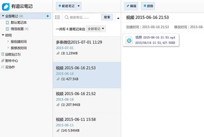
Task: Delete the note with 删除 button
Action: [148, 6]
